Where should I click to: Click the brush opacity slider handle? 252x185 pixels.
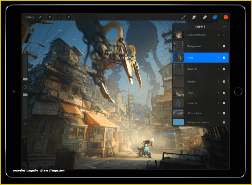click(25, 95)
